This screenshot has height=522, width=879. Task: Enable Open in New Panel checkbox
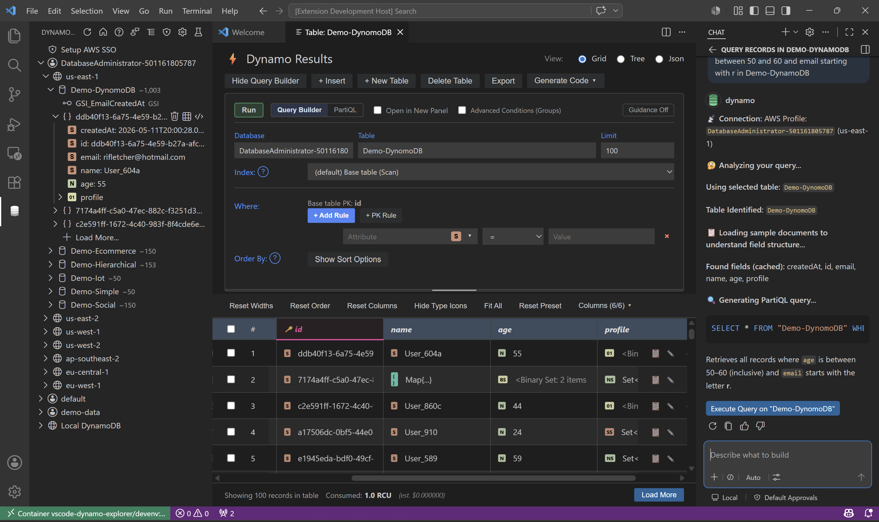click(377, 110)
